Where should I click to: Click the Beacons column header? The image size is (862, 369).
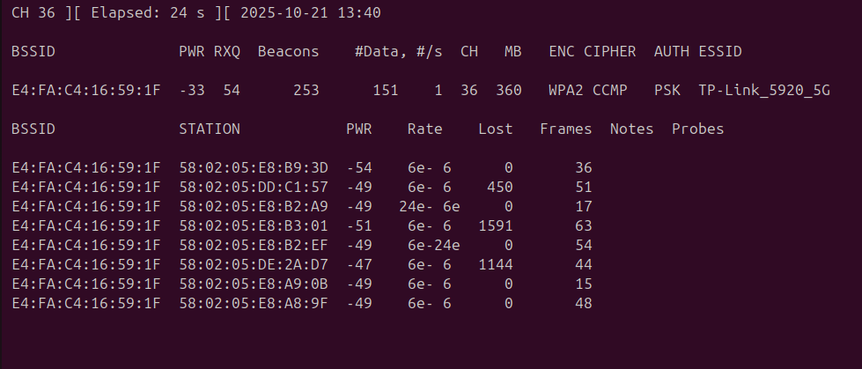click(289, 52)
